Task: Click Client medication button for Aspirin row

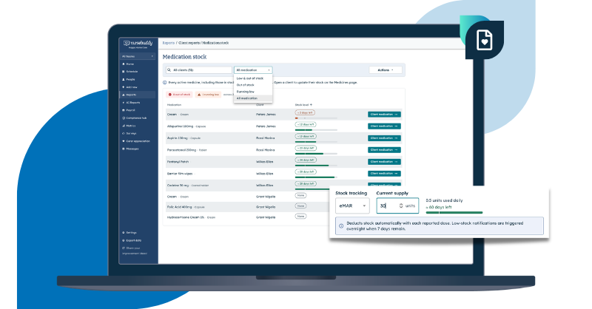Action: (384, 138)
